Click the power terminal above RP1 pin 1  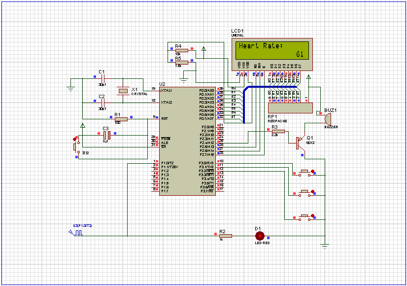click(x=308, y=77)
